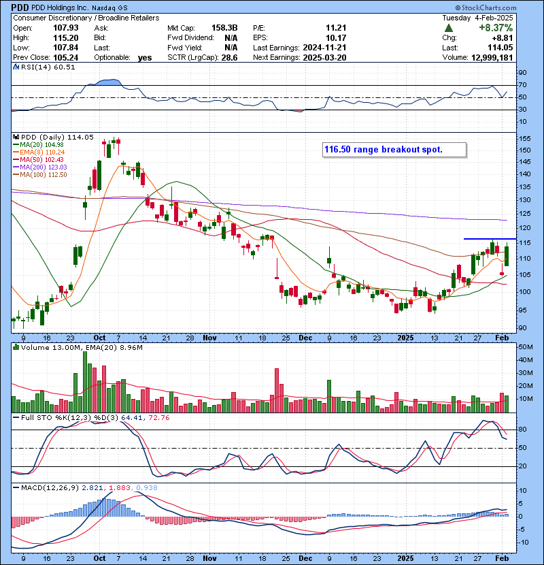Click the stochastic %K value 64.41
The image size is (544, 565).
click(x=131, y=418)
